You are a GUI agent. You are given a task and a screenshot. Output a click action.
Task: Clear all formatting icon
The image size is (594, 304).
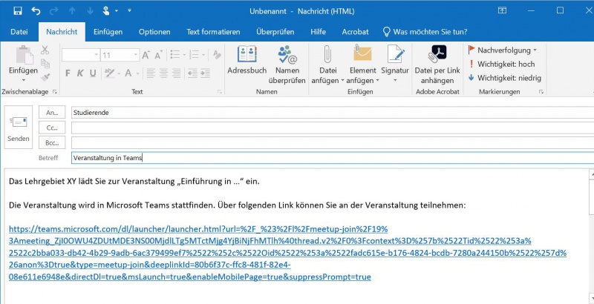tap(217, 55)
